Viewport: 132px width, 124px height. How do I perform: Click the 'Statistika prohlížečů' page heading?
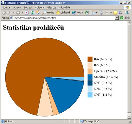33,27
